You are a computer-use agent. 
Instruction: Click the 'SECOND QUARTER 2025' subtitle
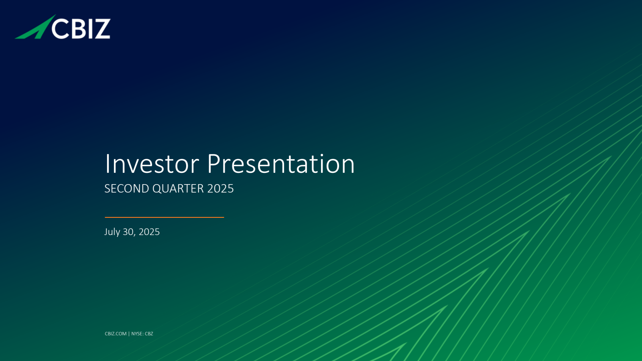pyautogui.click(x=169, y=189)
